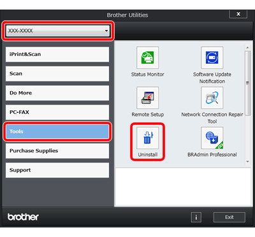This screenshot has width=255, height=237.
Task: Open the Scan category
Action: point(57,74)
